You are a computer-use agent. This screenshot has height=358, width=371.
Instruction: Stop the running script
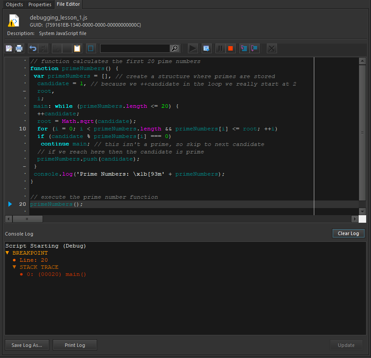(x=230, y=48)
